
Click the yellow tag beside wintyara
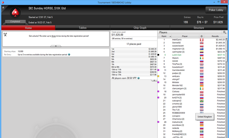[158, 76]
